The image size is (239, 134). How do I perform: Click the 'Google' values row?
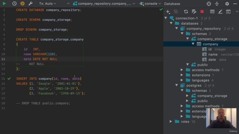[x=49, y=83]
